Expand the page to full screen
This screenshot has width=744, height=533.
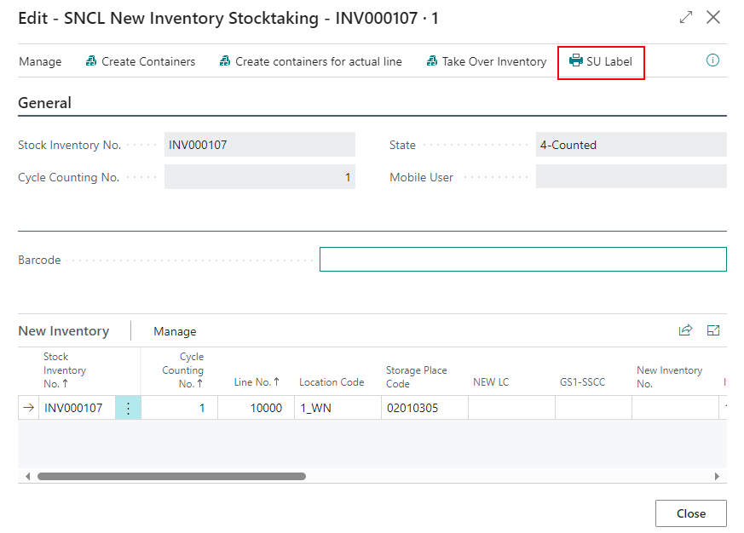(x=686, y=17)
